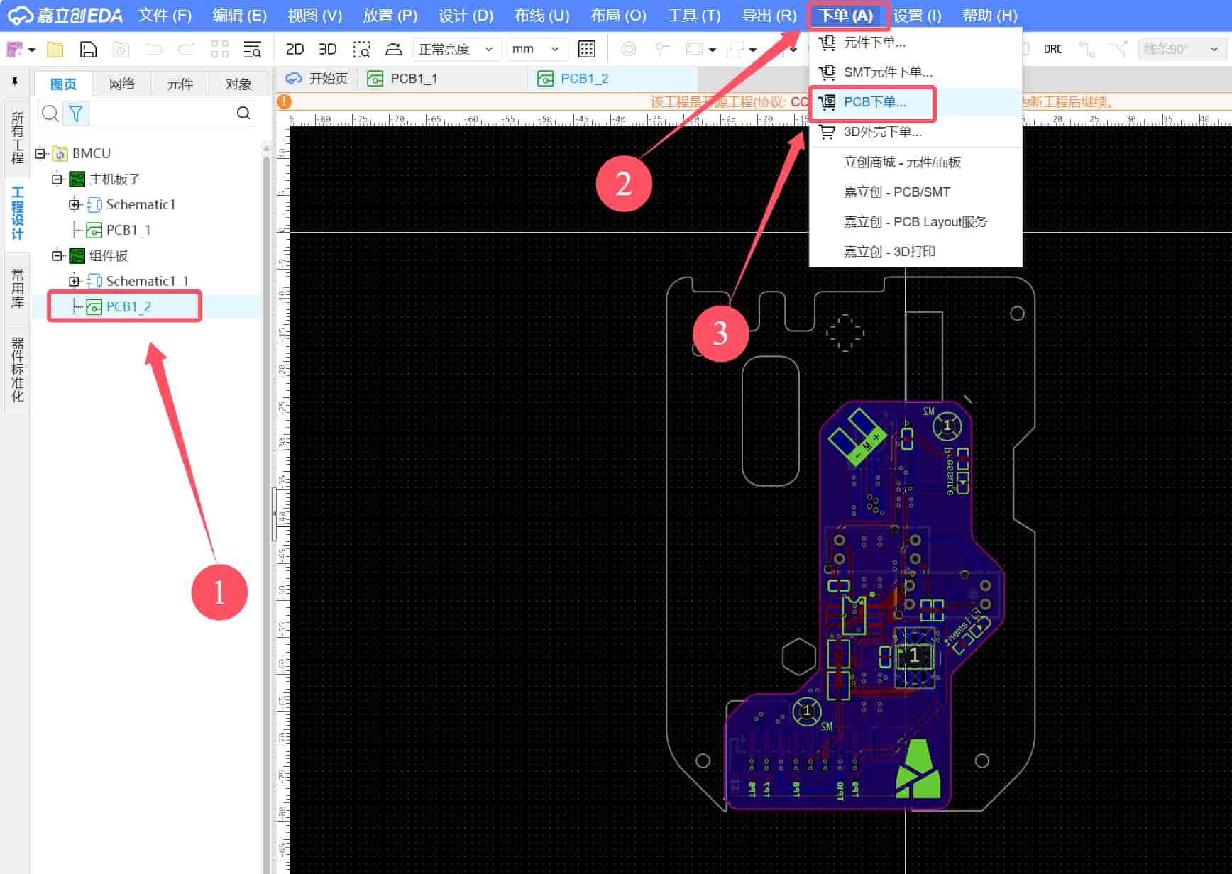
Task: Toggle the pin icon of the left panel
Action: (15, 82)
